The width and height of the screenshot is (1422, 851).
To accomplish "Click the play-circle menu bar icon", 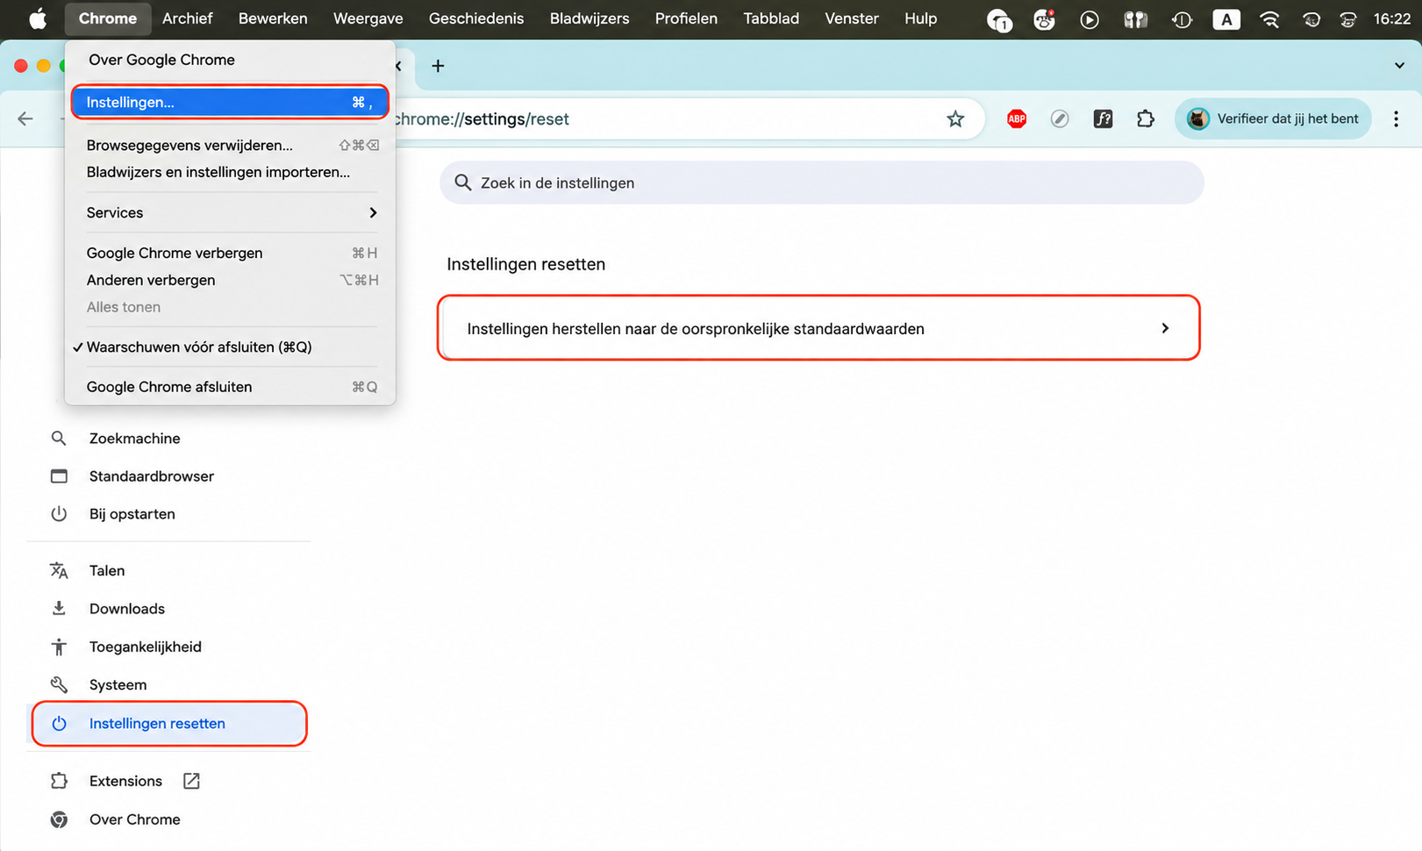I will point(1090,19).
